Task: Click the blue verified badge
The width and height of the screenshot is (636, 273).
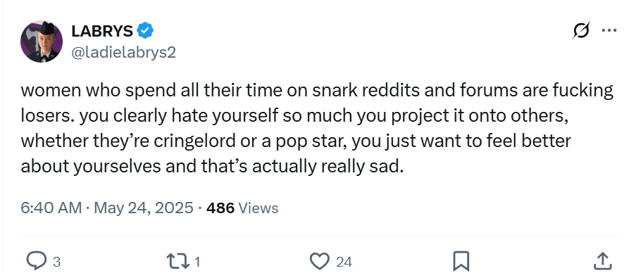Action: (145, 31)
